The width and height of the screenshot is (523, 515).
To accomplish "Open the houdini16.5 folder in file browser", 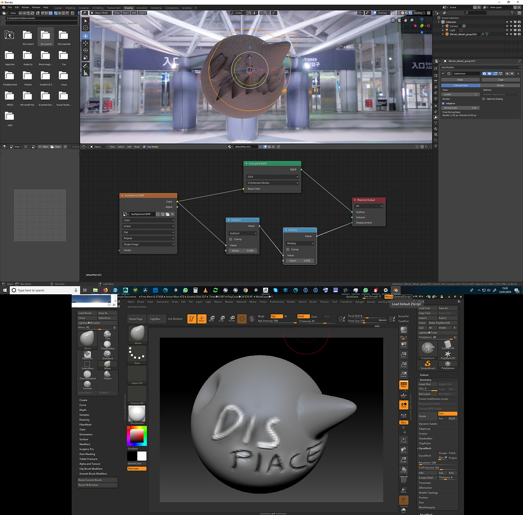I will [x=45, y=78].
